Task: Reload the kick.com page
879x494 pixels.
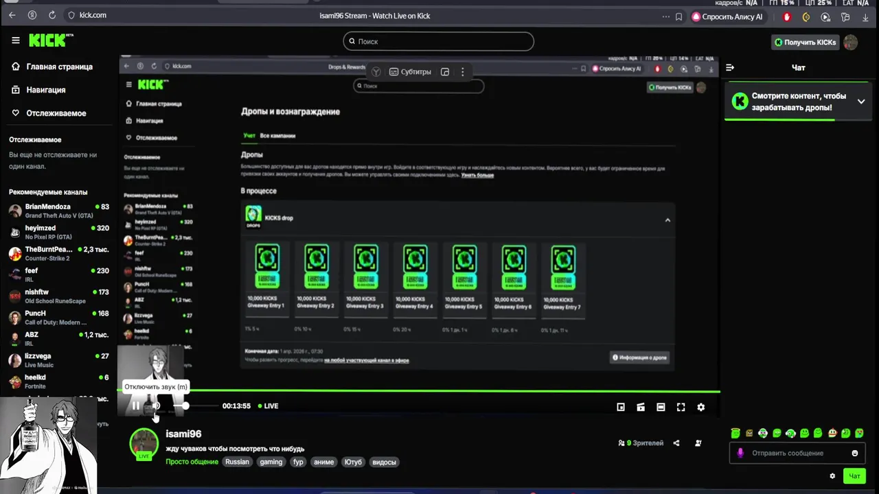Action: [52, 15]
